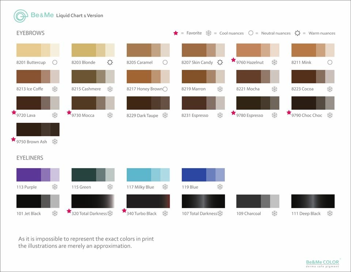351x272 pixels.
Task: Click the snowflake beside 8221 Mocha
Action: click(x=275, y=89)
